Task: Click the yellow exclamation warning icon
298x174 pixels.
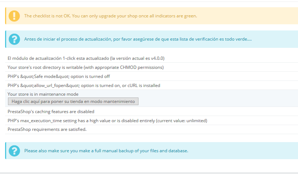Action: pos(14,16)
